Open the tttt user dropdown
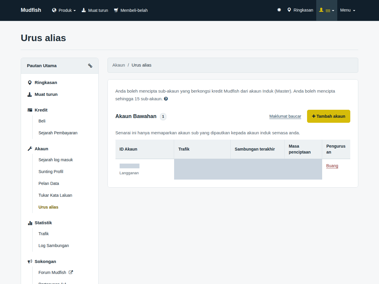Image resolution: width=379 pixels, height=284 pixels. tap(327, 10)
